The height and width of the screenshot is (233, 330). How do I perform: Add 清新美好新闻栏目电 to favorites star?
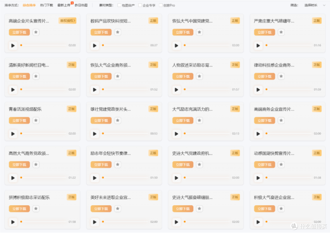point(36,76)
